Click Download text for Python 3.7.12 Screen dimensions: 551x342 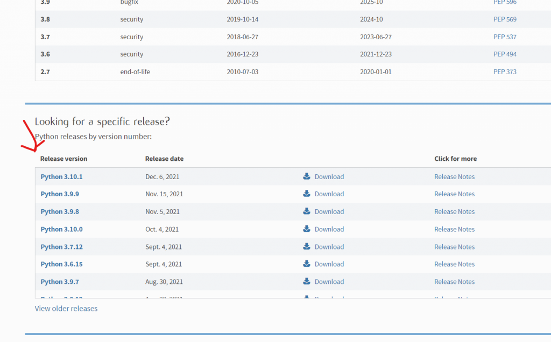(x=329, y=246)
